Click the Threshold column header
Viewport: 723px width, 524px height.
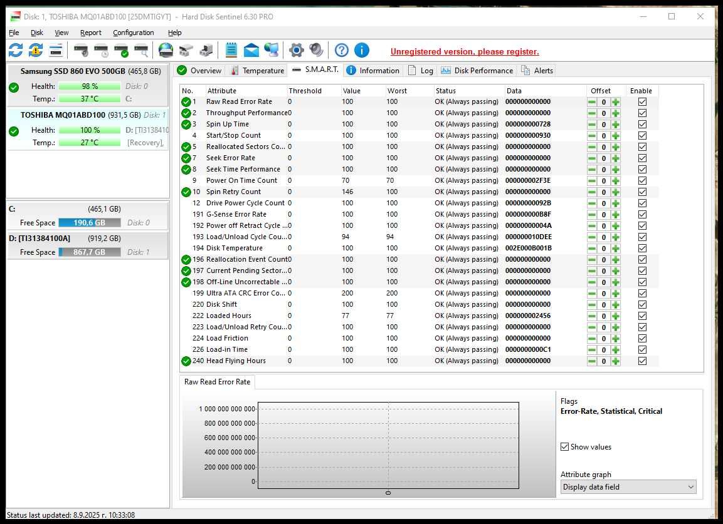[313, 91]
